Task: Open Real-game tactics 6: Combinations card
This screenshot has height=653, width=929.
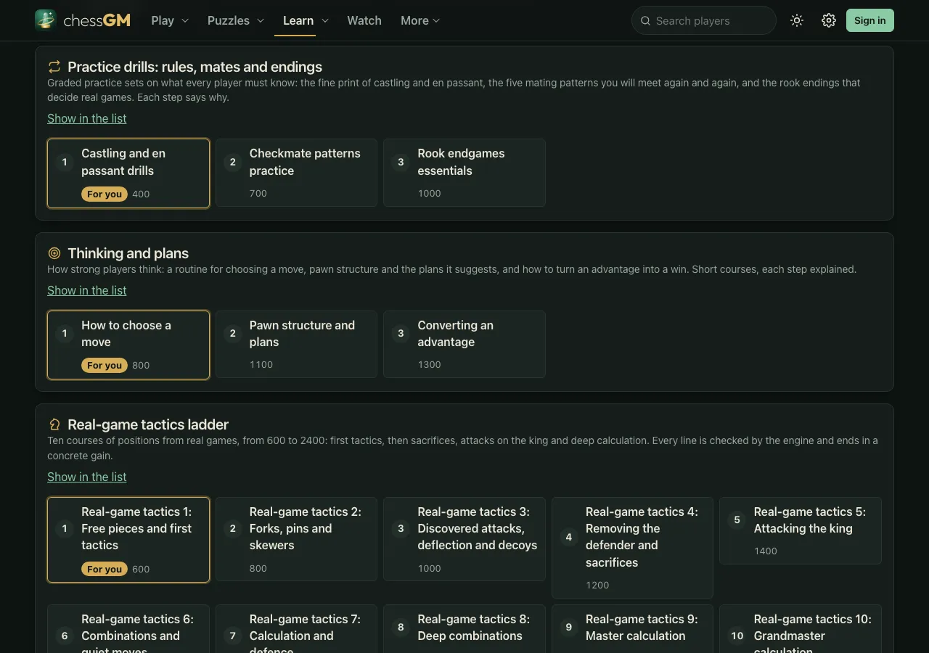Action: tap(128, 629)
